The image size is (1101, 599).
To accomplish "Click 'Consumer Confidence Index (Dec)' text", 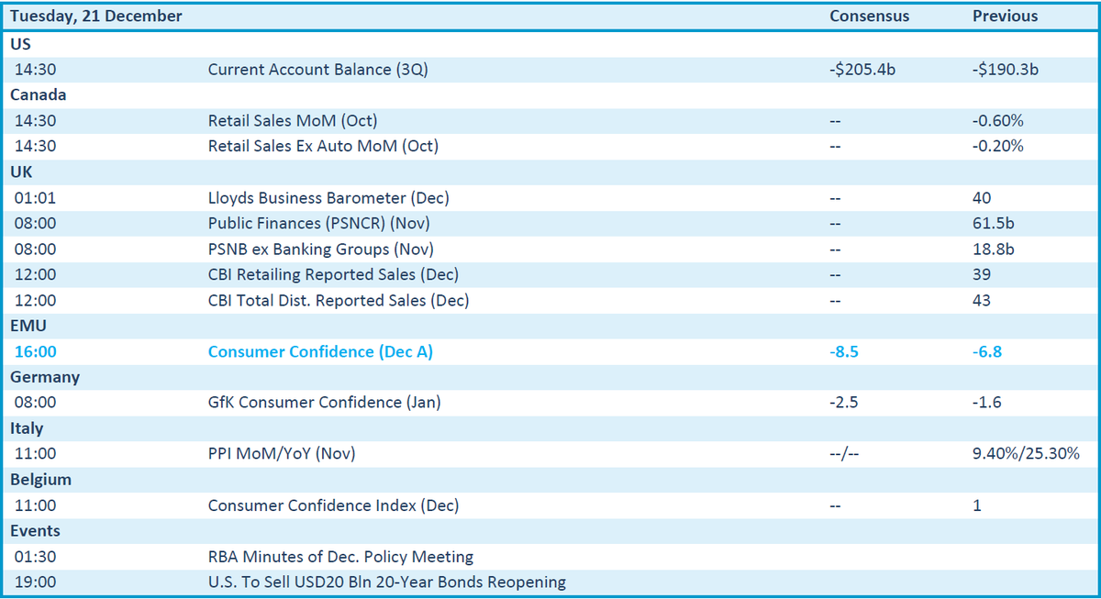I will click(x=334, y=505).
